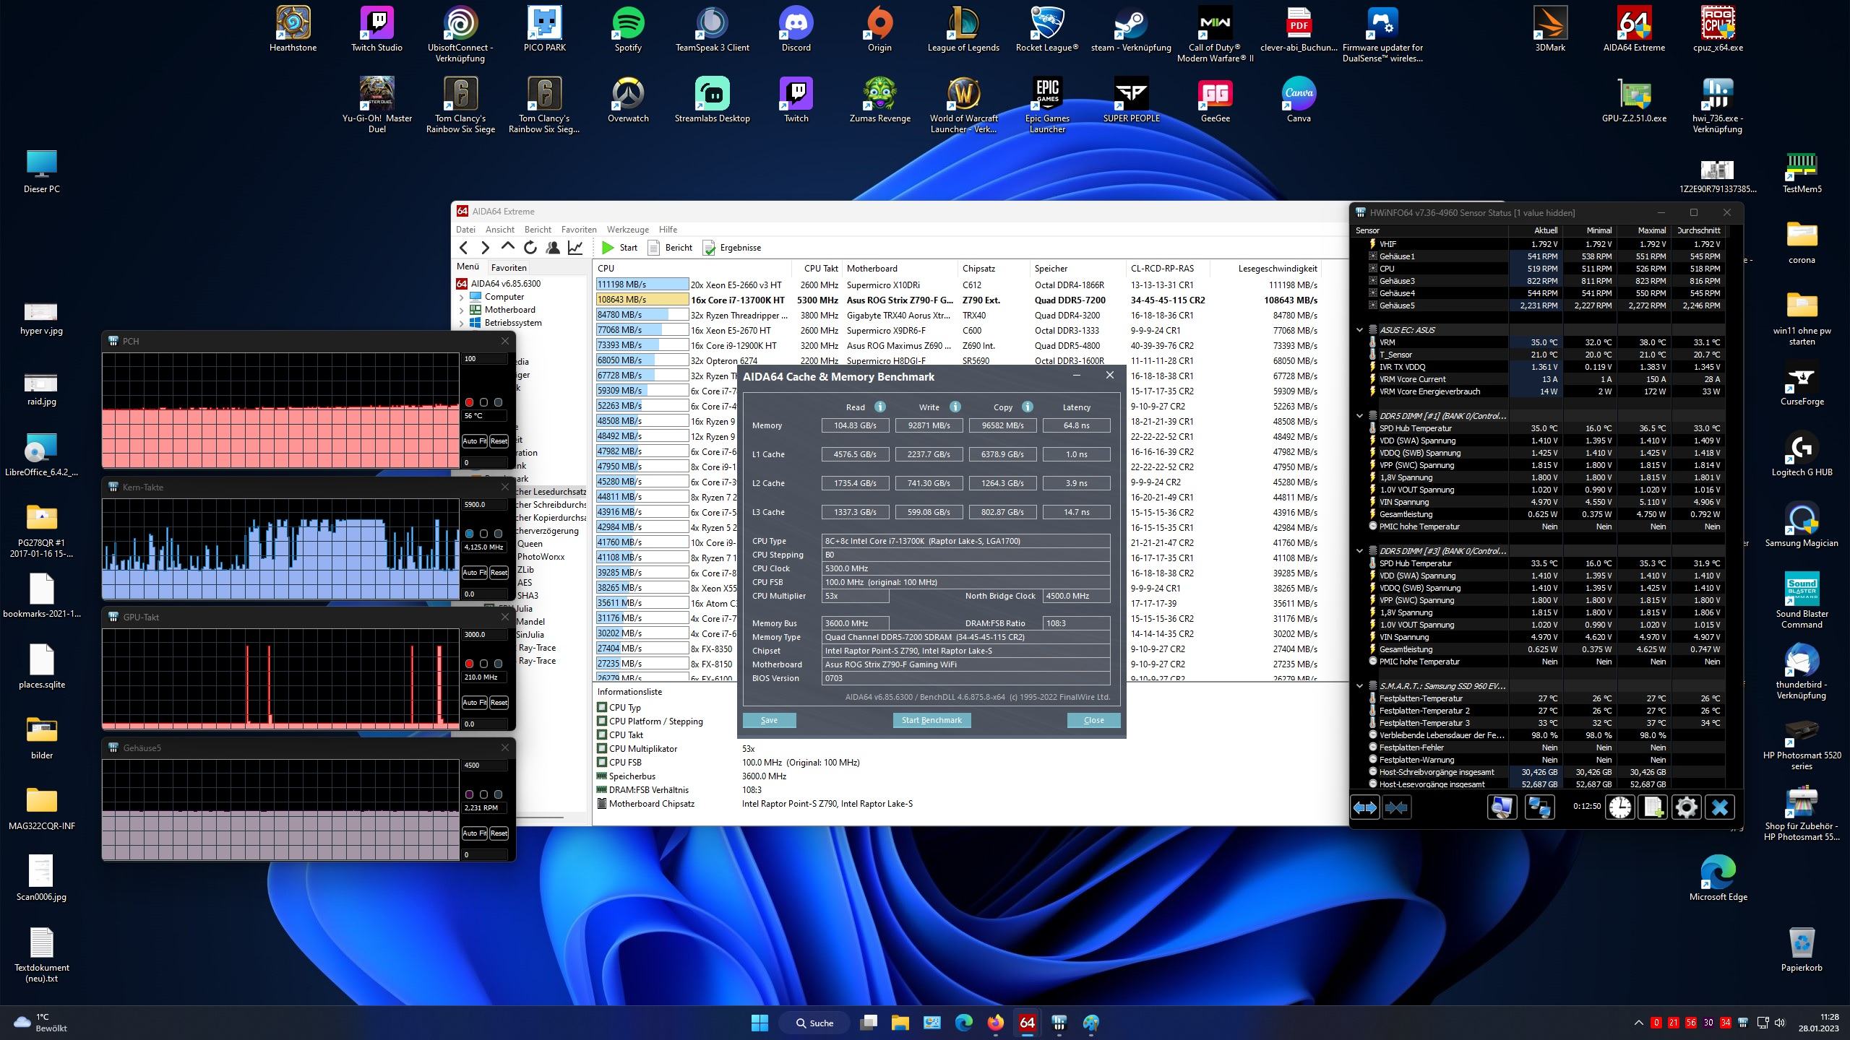Open the Windows Start menu

[x=760, y=1023]
